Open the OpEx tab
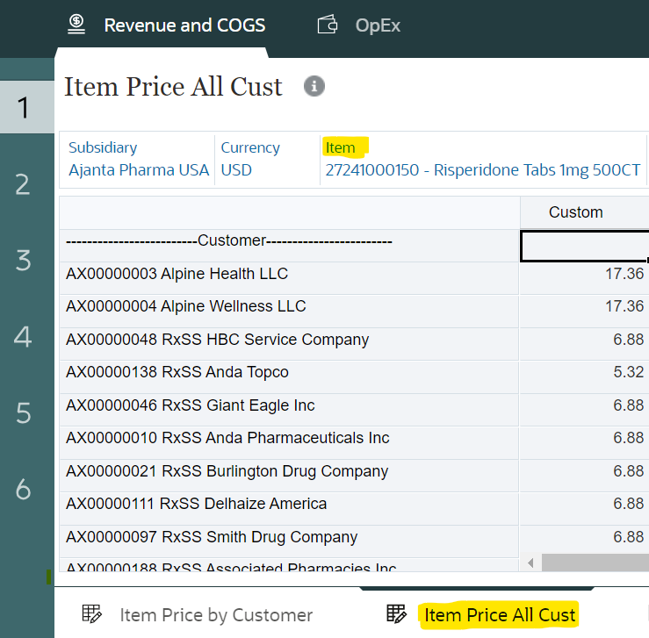Screen dimensions: 649x638 click(378, 25)
